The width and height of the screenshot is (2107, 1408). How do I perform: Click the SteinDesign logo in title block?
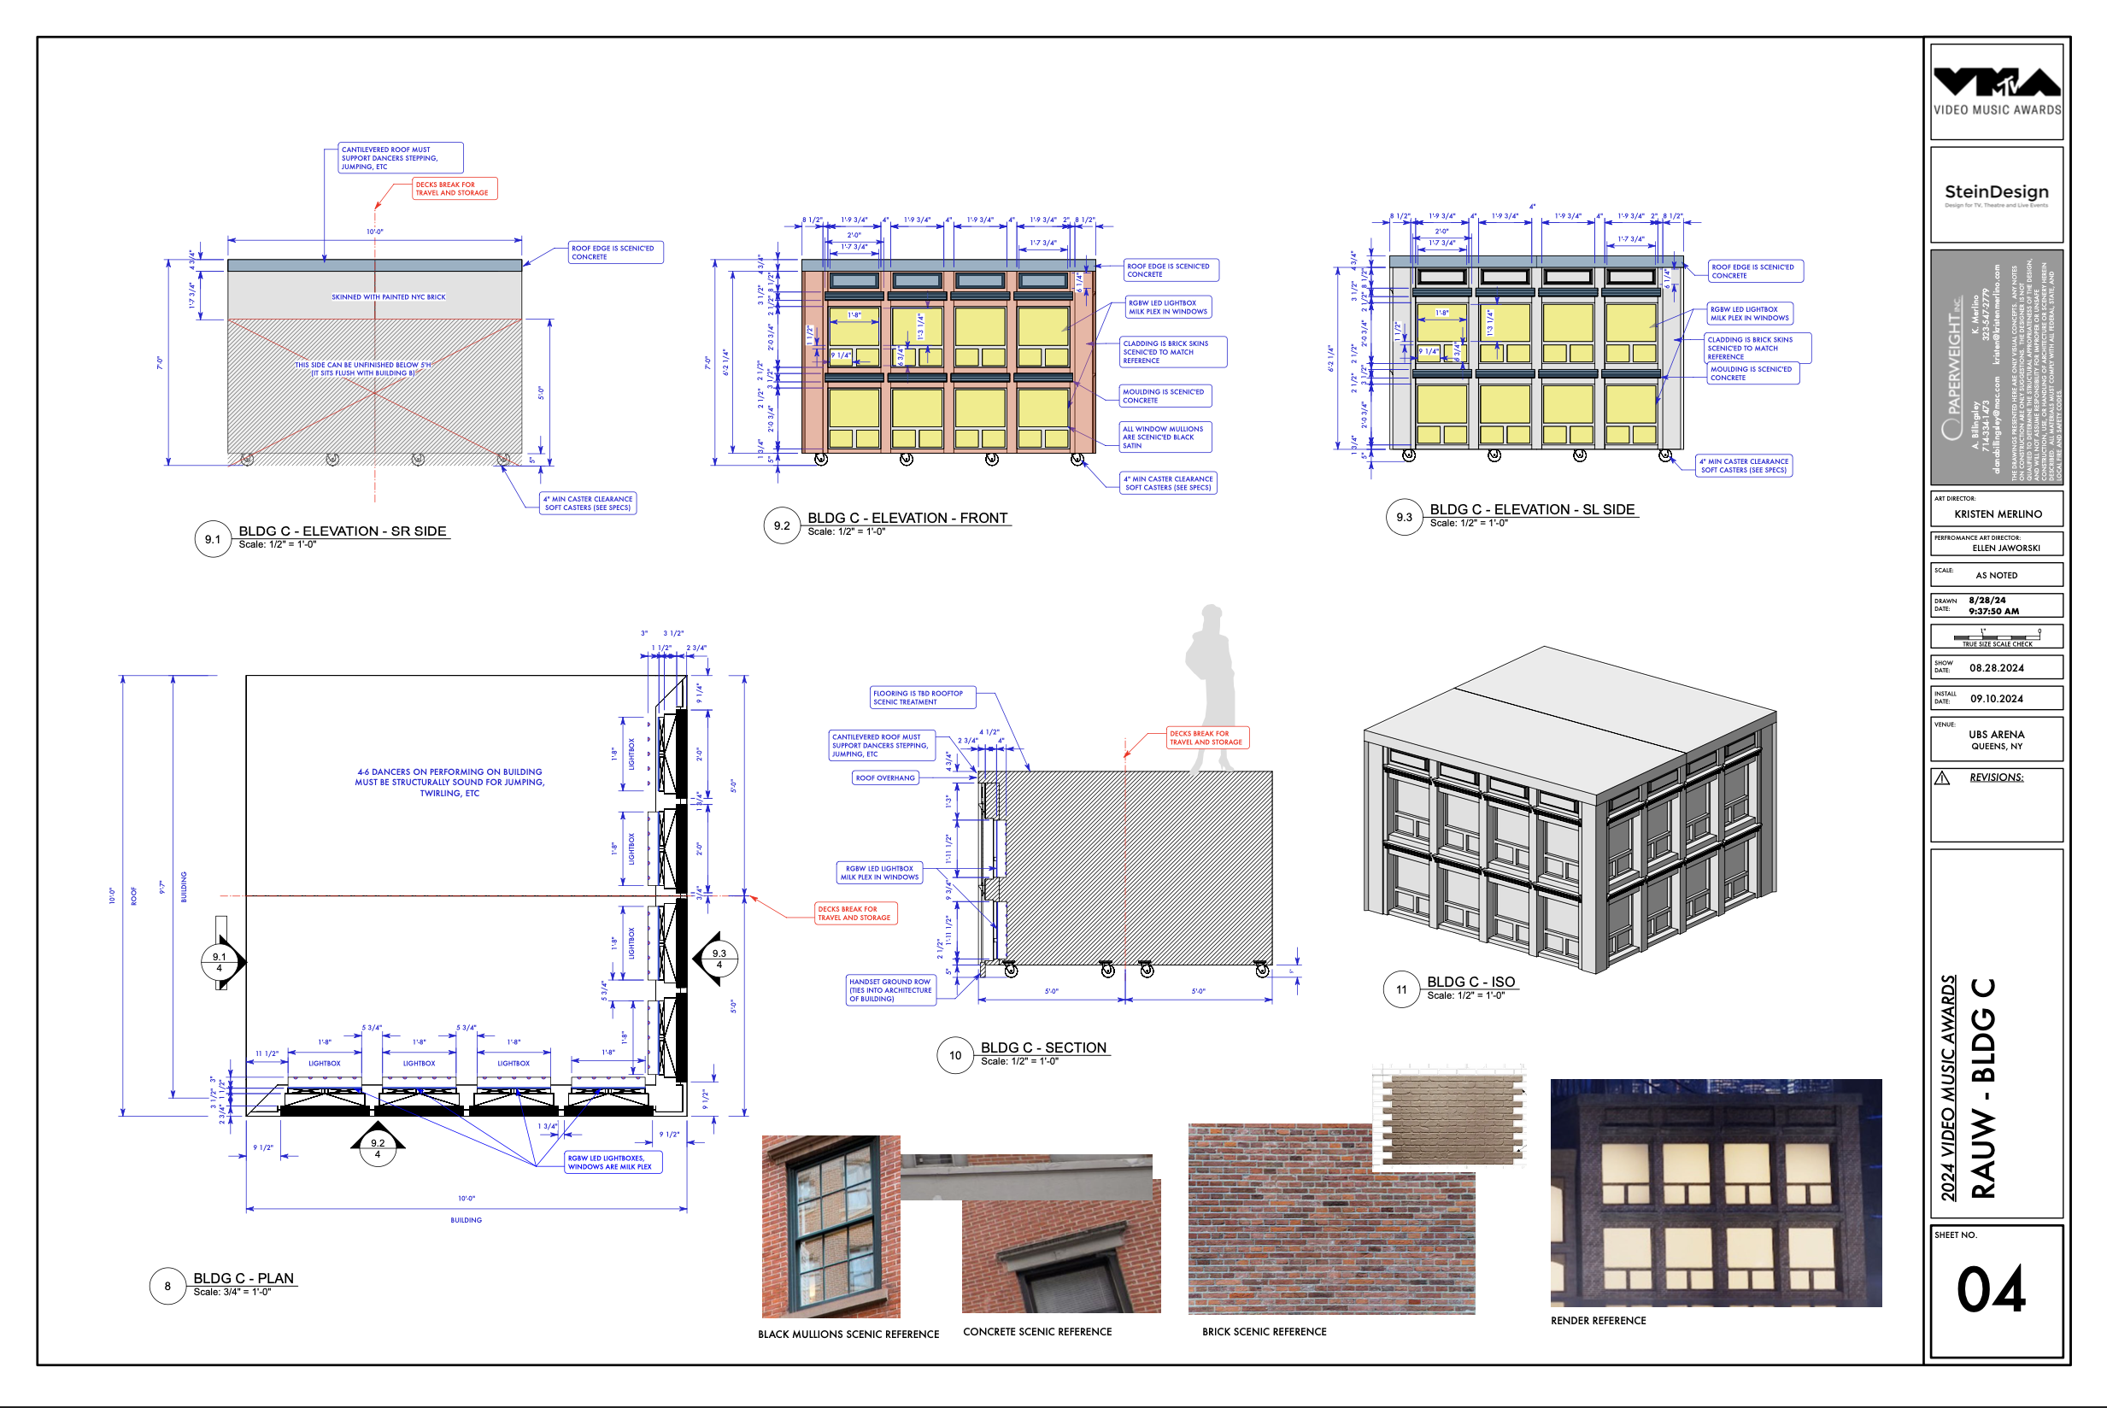click(x=1997, y=193)
